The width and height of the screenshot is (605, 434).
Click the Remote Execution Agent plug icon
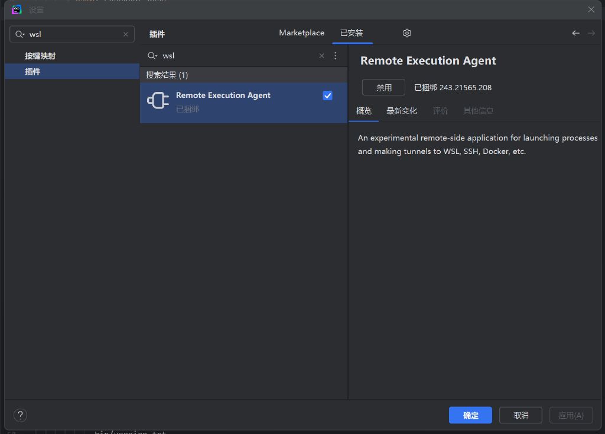coord(158,101)
